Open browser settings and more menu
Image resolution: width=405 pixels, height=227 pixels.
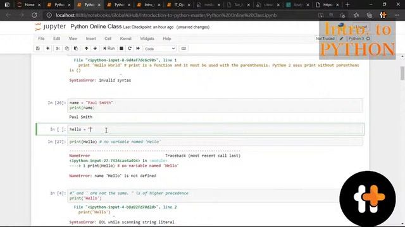tap(397, 15)
